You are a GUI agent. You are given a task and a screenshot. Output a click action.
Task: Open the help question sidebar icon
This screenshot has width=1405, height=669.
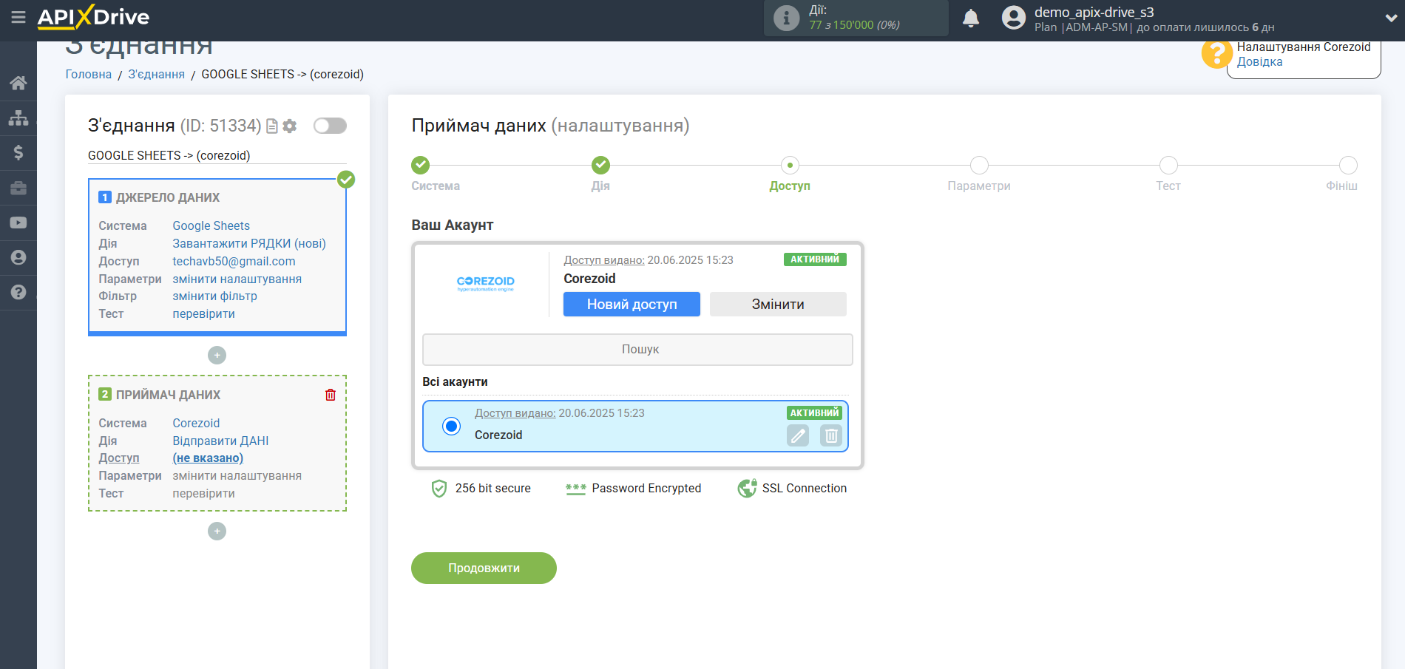pyautogui.click(x=18, y=292)
